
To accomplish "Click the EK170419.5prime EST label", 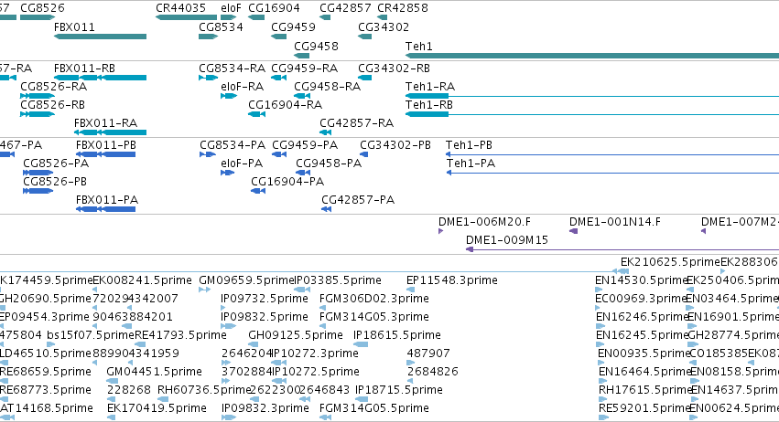I will [x=157, y=408].
